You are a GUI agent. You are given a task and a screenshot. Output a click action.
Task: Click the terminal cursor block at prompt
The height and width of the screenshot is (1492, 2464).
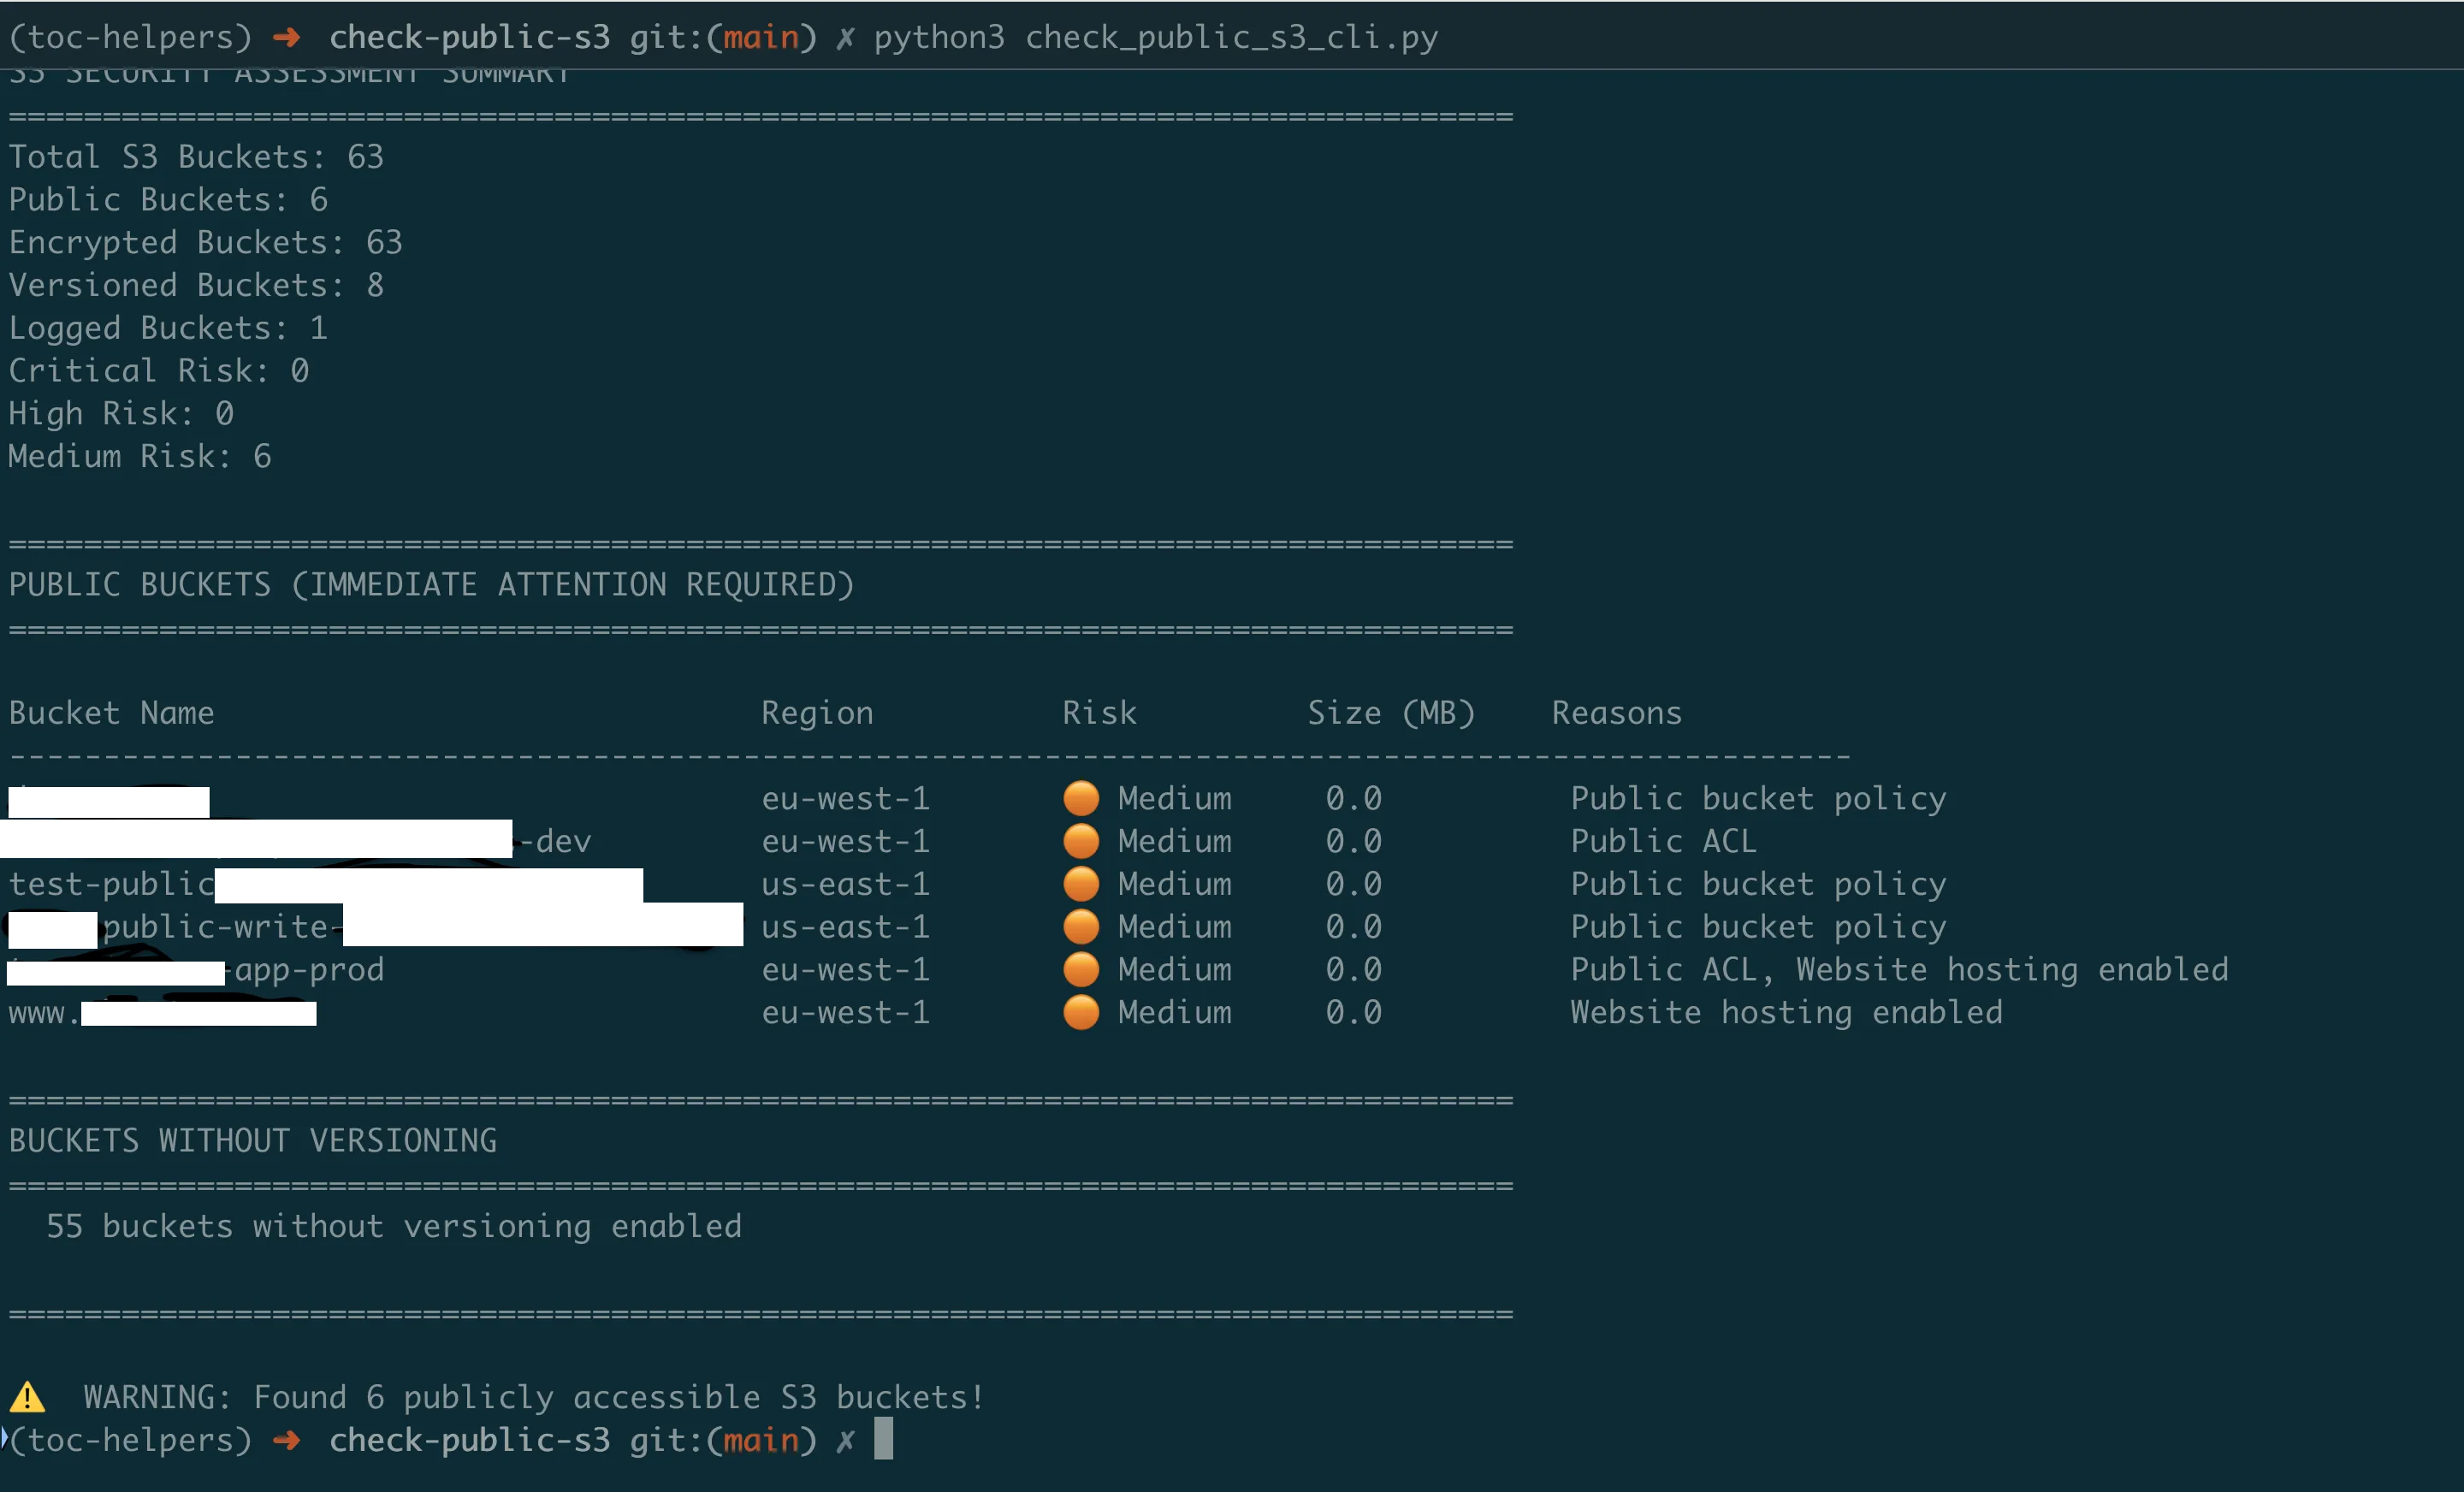tap(883, 1439)
